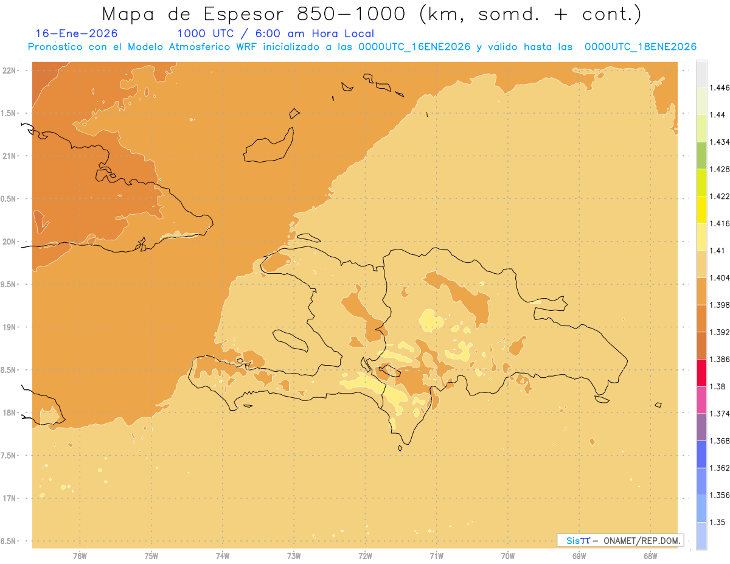Click the '0.5N' latitude label
The height and width of the screenshot is (564, 730).
click(9, 199)
